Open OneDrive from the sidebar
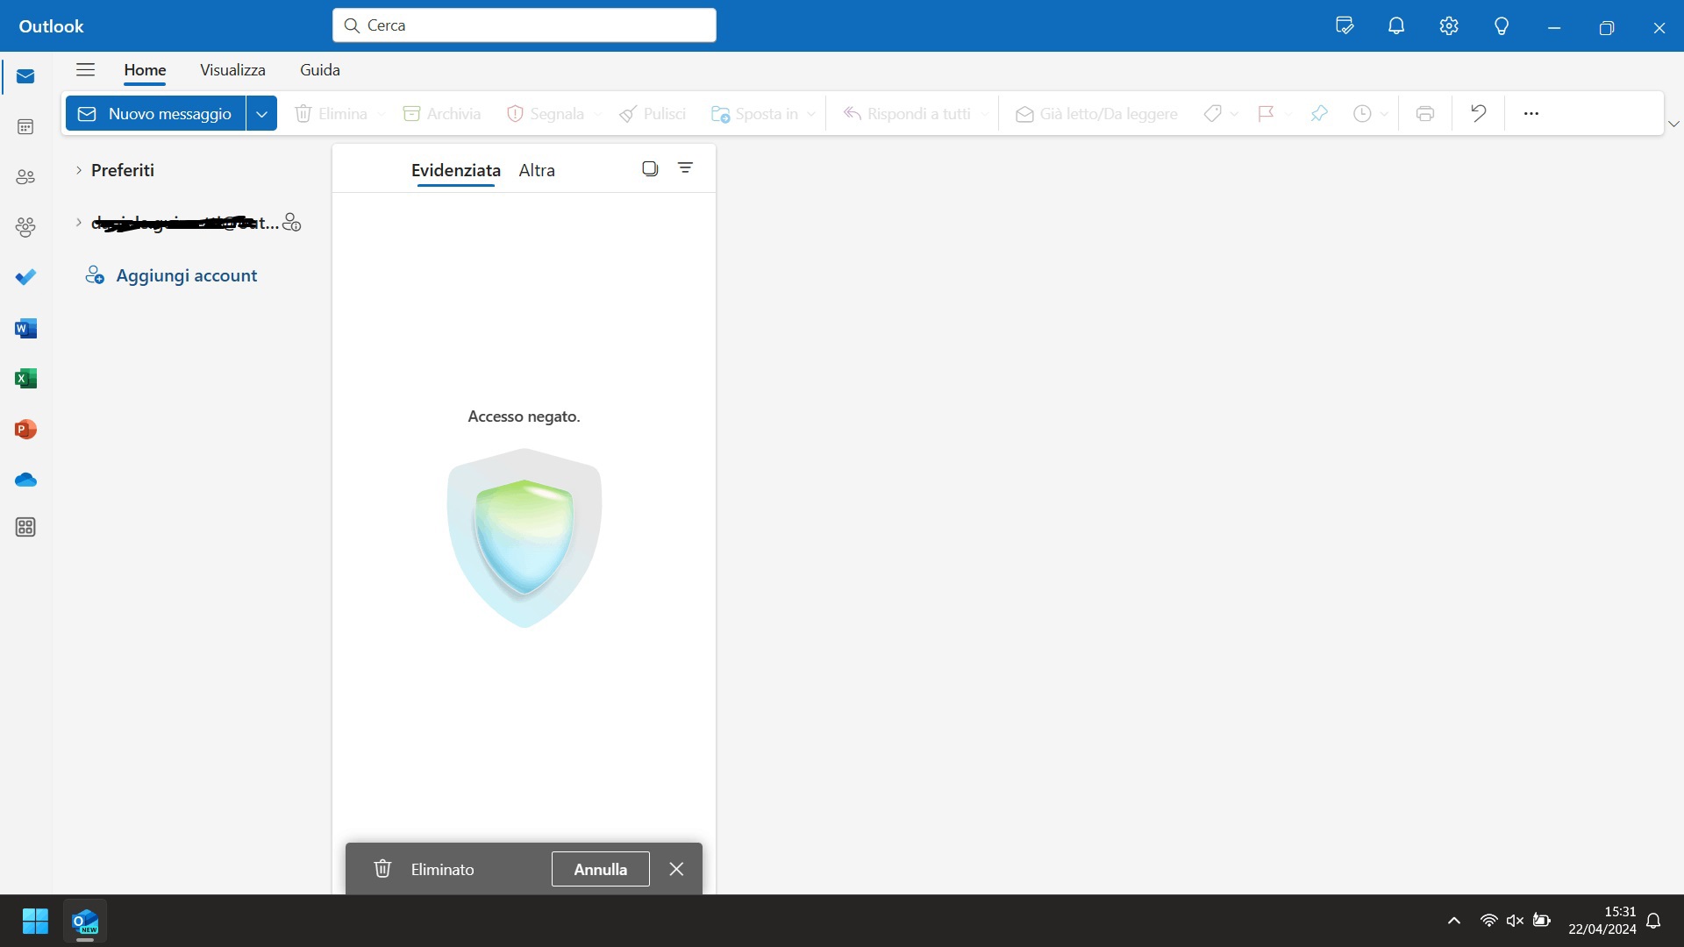Viewport: 1684px width, 947px height. (x=25, y=480)
